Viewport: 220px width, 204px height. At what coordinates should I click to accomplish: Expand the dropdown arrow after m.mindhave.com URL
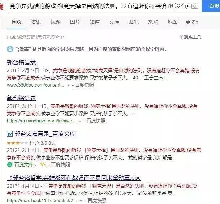tap(80, 121)
